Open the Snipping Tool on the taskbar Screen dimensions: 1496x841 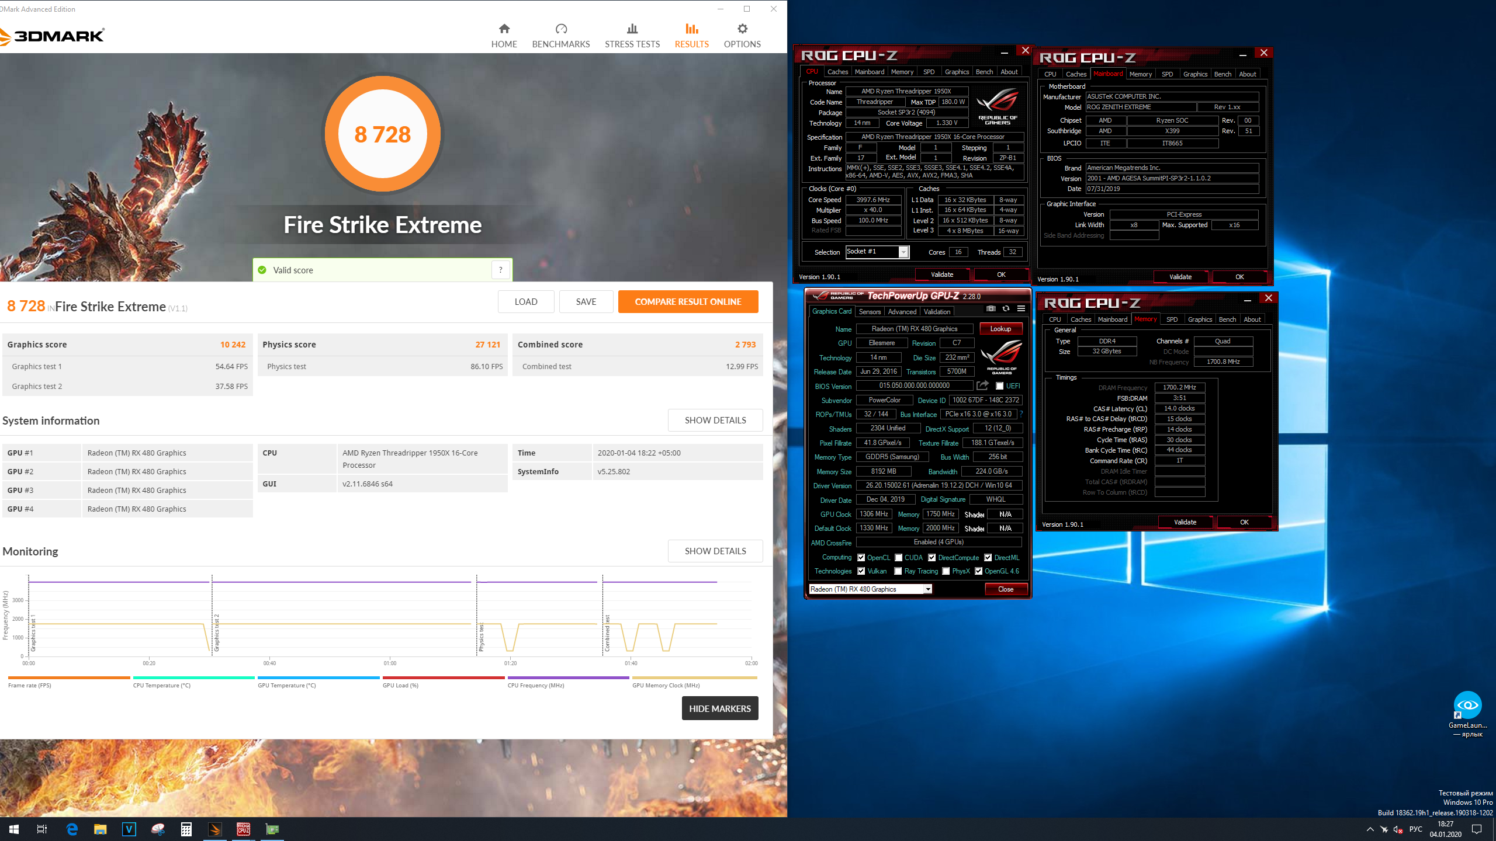point(158,829)
